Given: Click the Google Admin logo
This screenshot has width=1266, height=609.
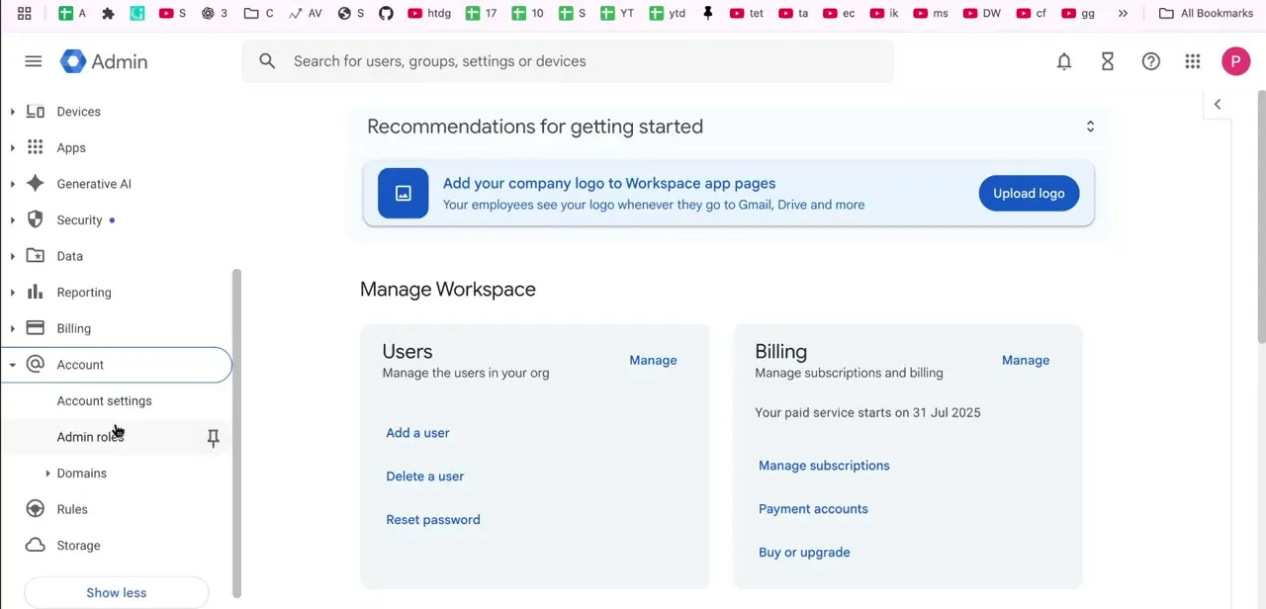Looking at the screenshot, I should 104,61.
